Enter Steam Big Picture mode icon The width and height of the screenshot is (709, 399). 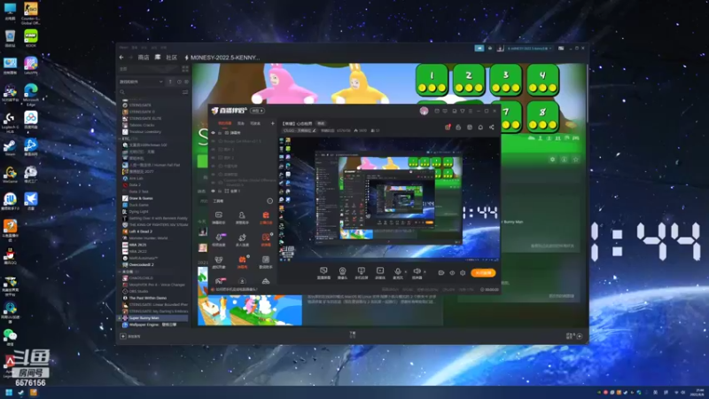[x=561, y=48]
